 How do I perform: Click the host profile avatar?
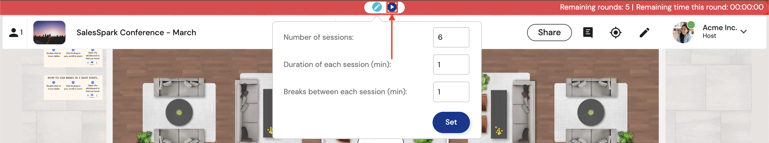tap(683, 32)
